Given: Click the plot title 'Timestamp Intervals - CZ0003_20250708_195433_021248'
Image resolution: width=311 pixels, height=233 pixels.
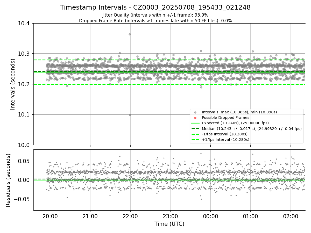Looking at the screenshot, I should click(155, 8).
